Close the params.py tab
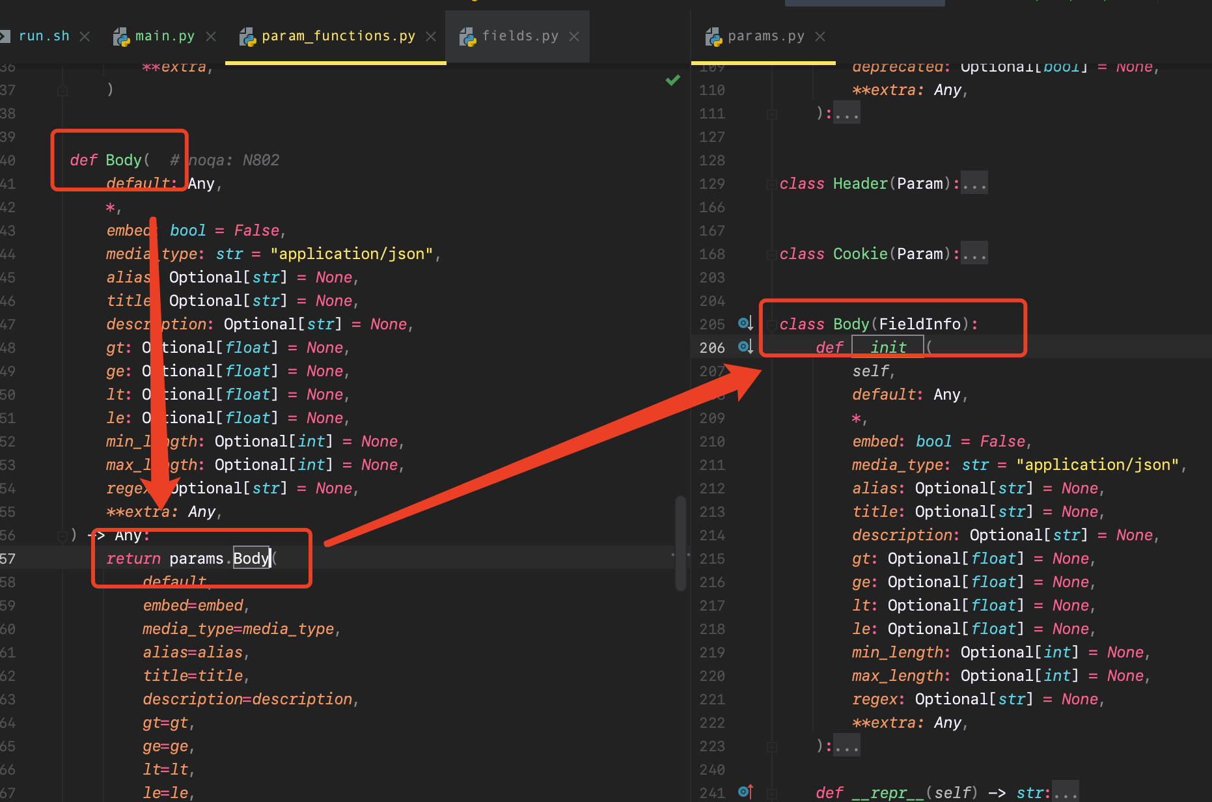 pyautogui.click(x=820, y=37)
